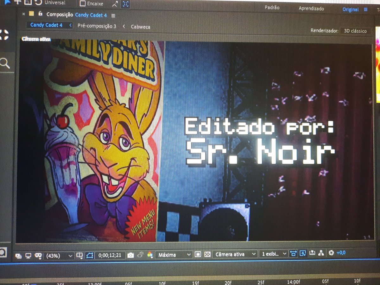
Task: Select the Aprendizado workspace
Action: (x=311, y=9)
